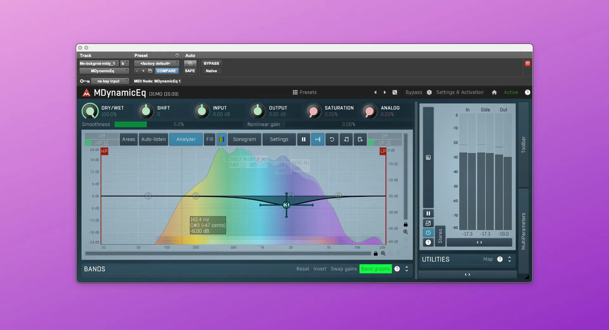Open the no key input dropdown
Viewport: 609px width, 330px height.
(x=110, y=81)
